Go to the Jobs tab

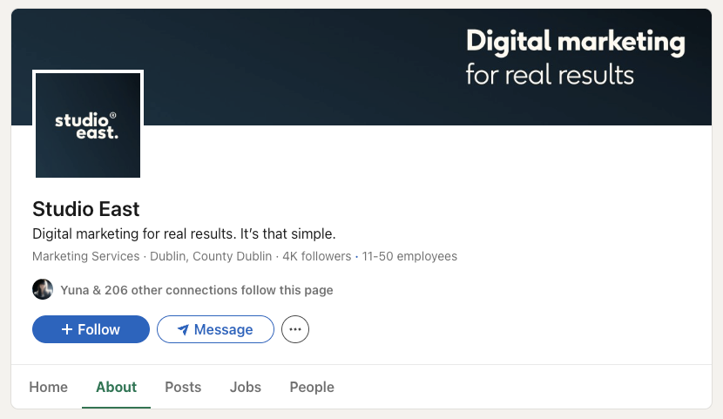(245, 387)
